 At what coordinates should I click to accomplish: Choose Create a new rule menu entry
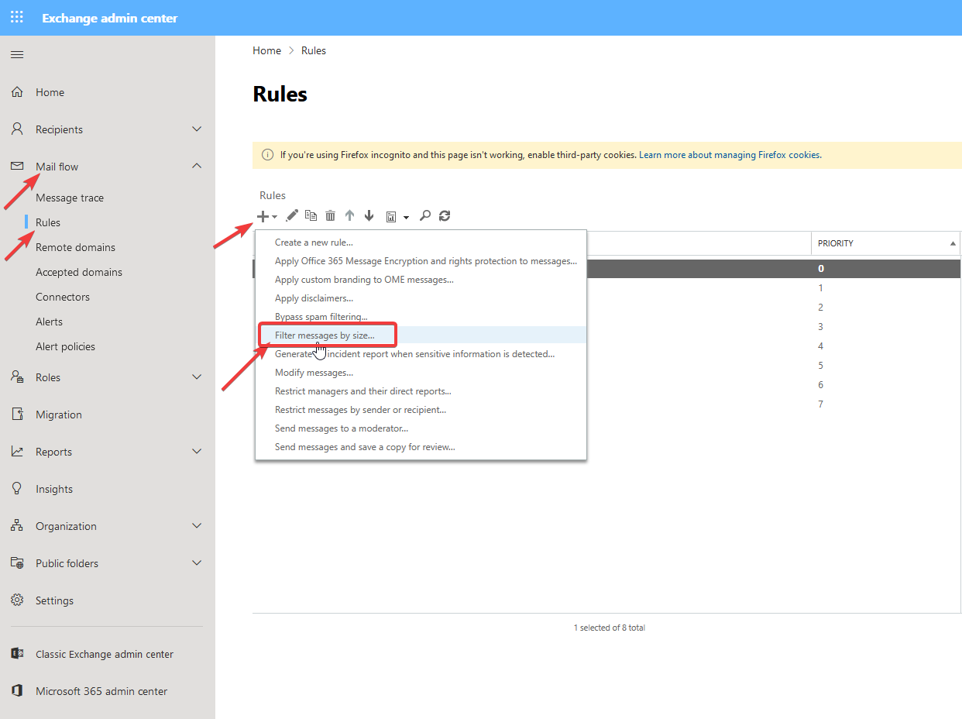[x=314, y=243]
